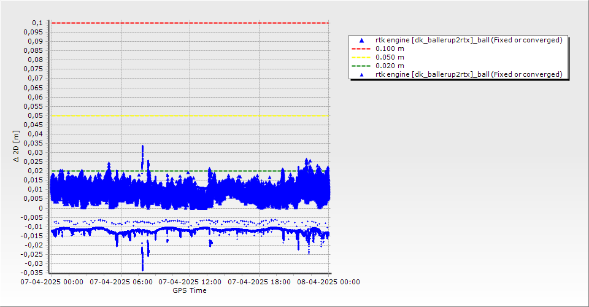Viewport: 589px width, 307px height.
Task: Click the yellow dashed 0.050 m legend swatch
Action: coord(361,58)
